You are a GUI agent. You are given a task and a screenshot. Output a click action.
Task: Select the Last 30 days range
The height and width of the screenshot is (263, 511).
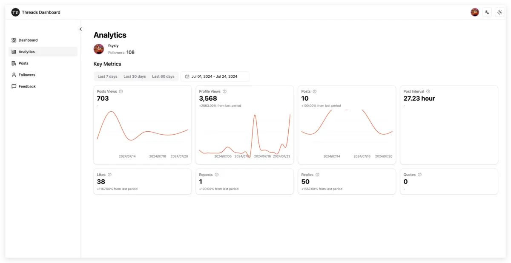135,76
